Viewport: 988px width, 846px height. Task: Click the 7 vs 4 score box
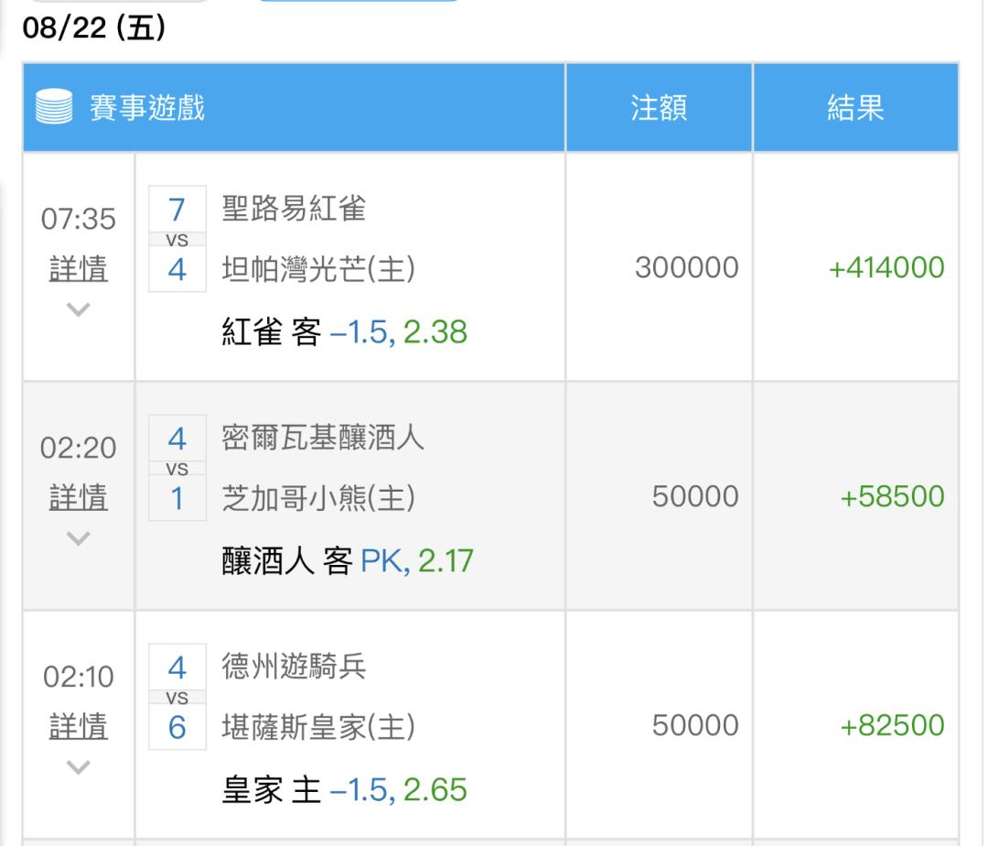(177, 240)
